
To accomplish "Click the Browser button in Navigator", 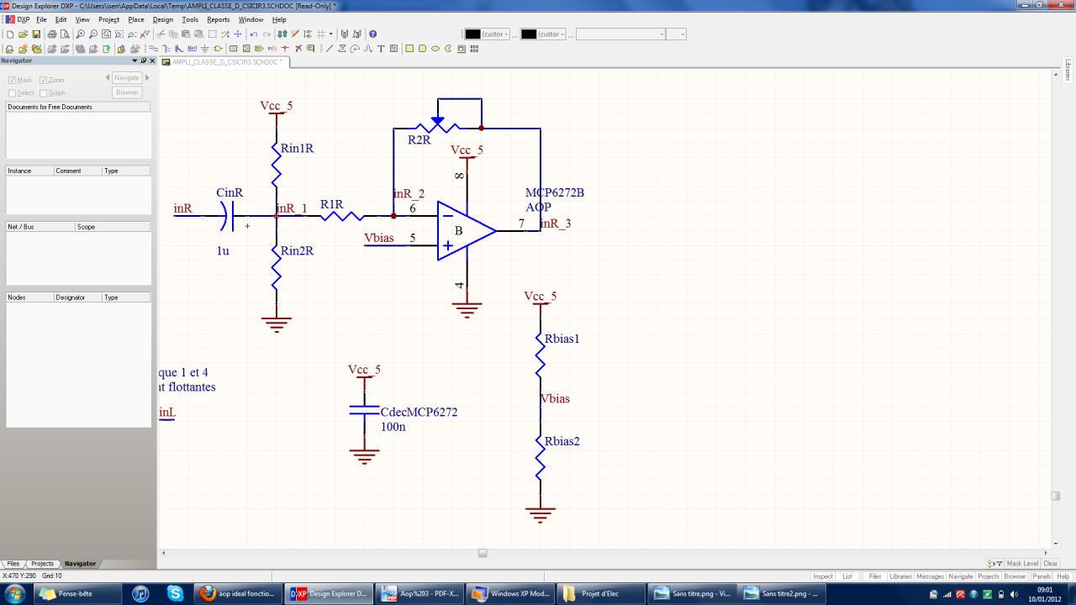I will (127, 92).
